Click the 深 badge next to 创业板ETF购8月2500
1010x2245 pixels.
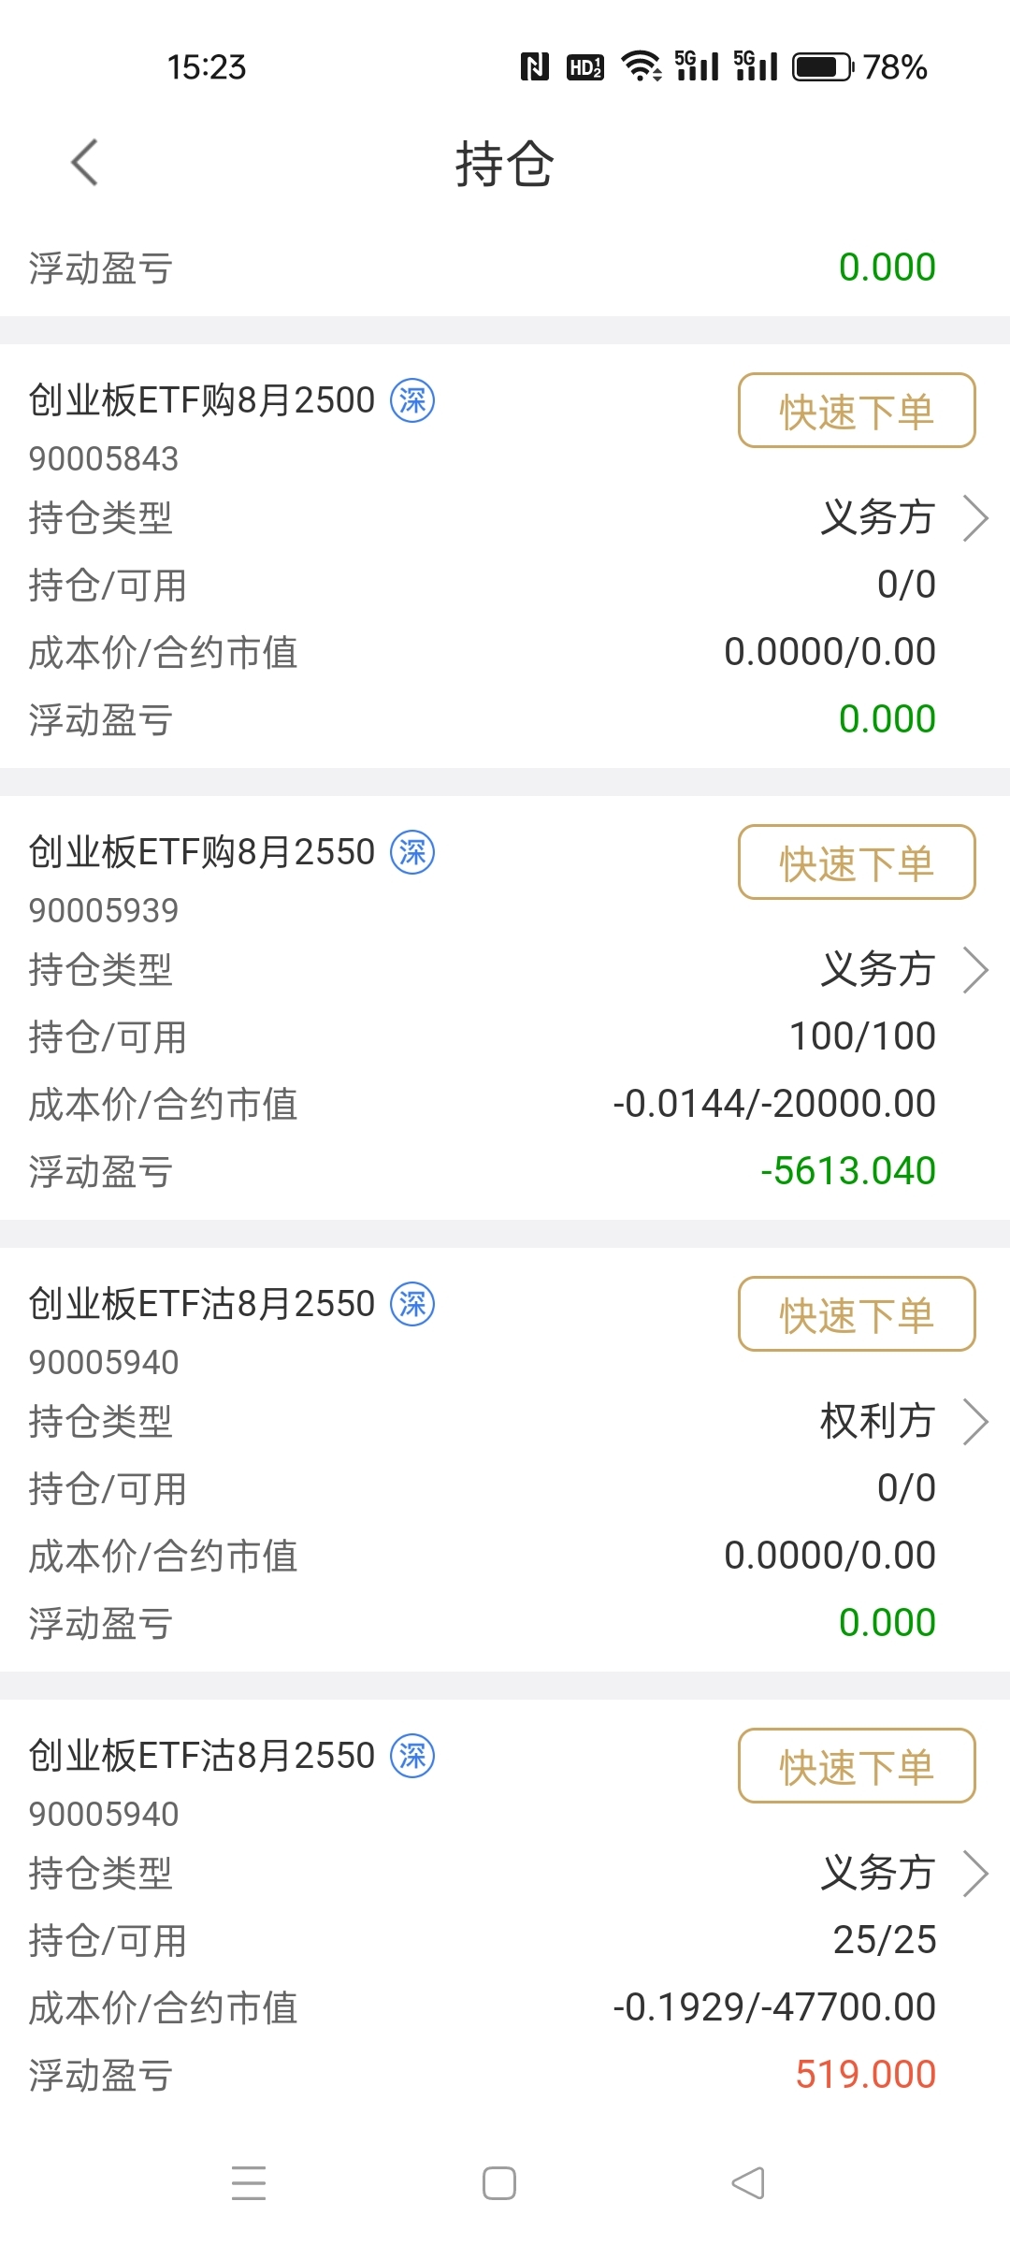pos(412,400)
